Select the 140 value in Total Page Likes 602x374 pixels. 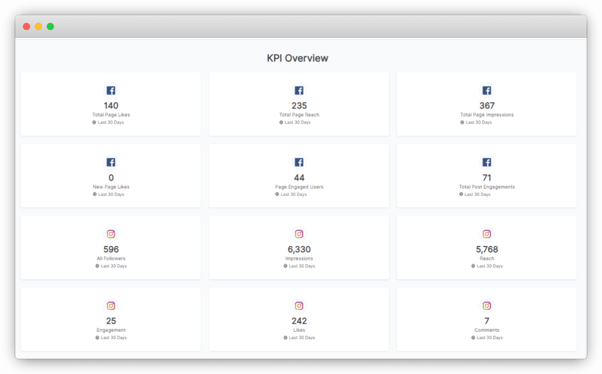pyautogui.click(x=111, y=105)
